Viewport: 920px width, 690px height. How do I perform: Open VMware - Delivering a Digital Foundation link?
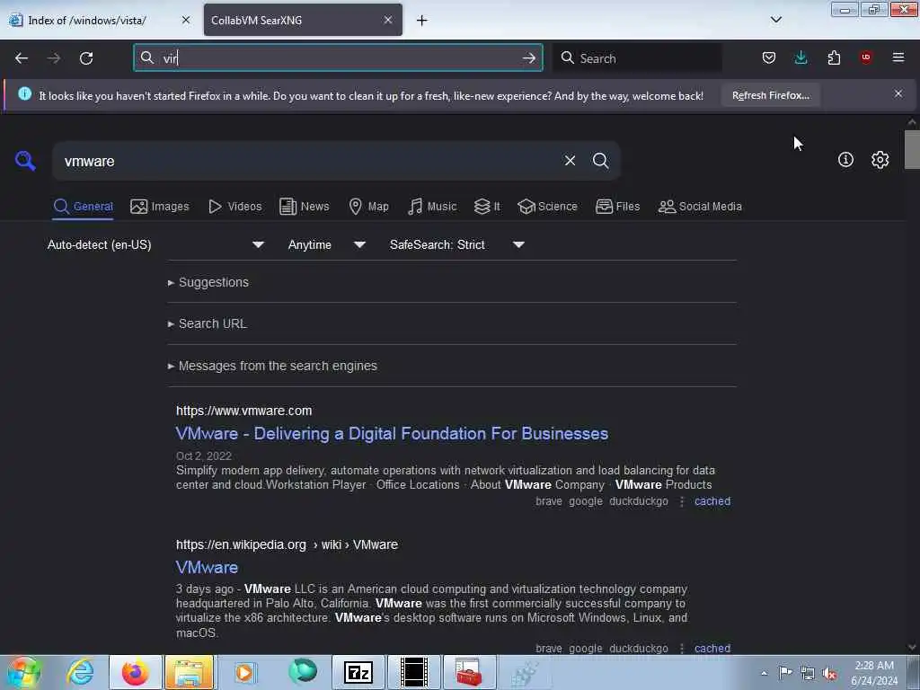click(392, 434)
